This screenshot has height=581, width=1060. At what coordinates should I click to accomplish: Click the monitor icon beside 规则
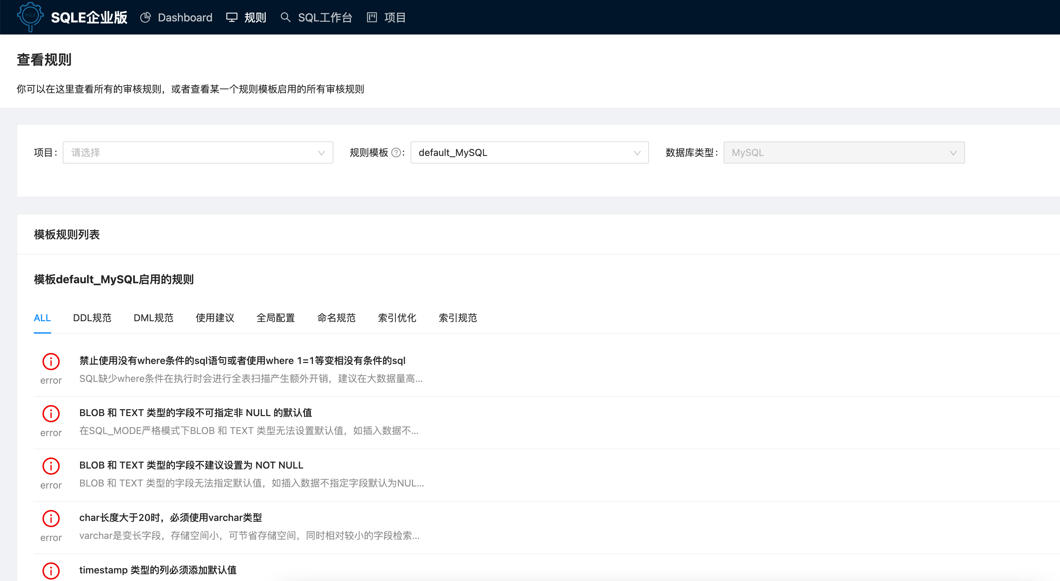[232, 17]
